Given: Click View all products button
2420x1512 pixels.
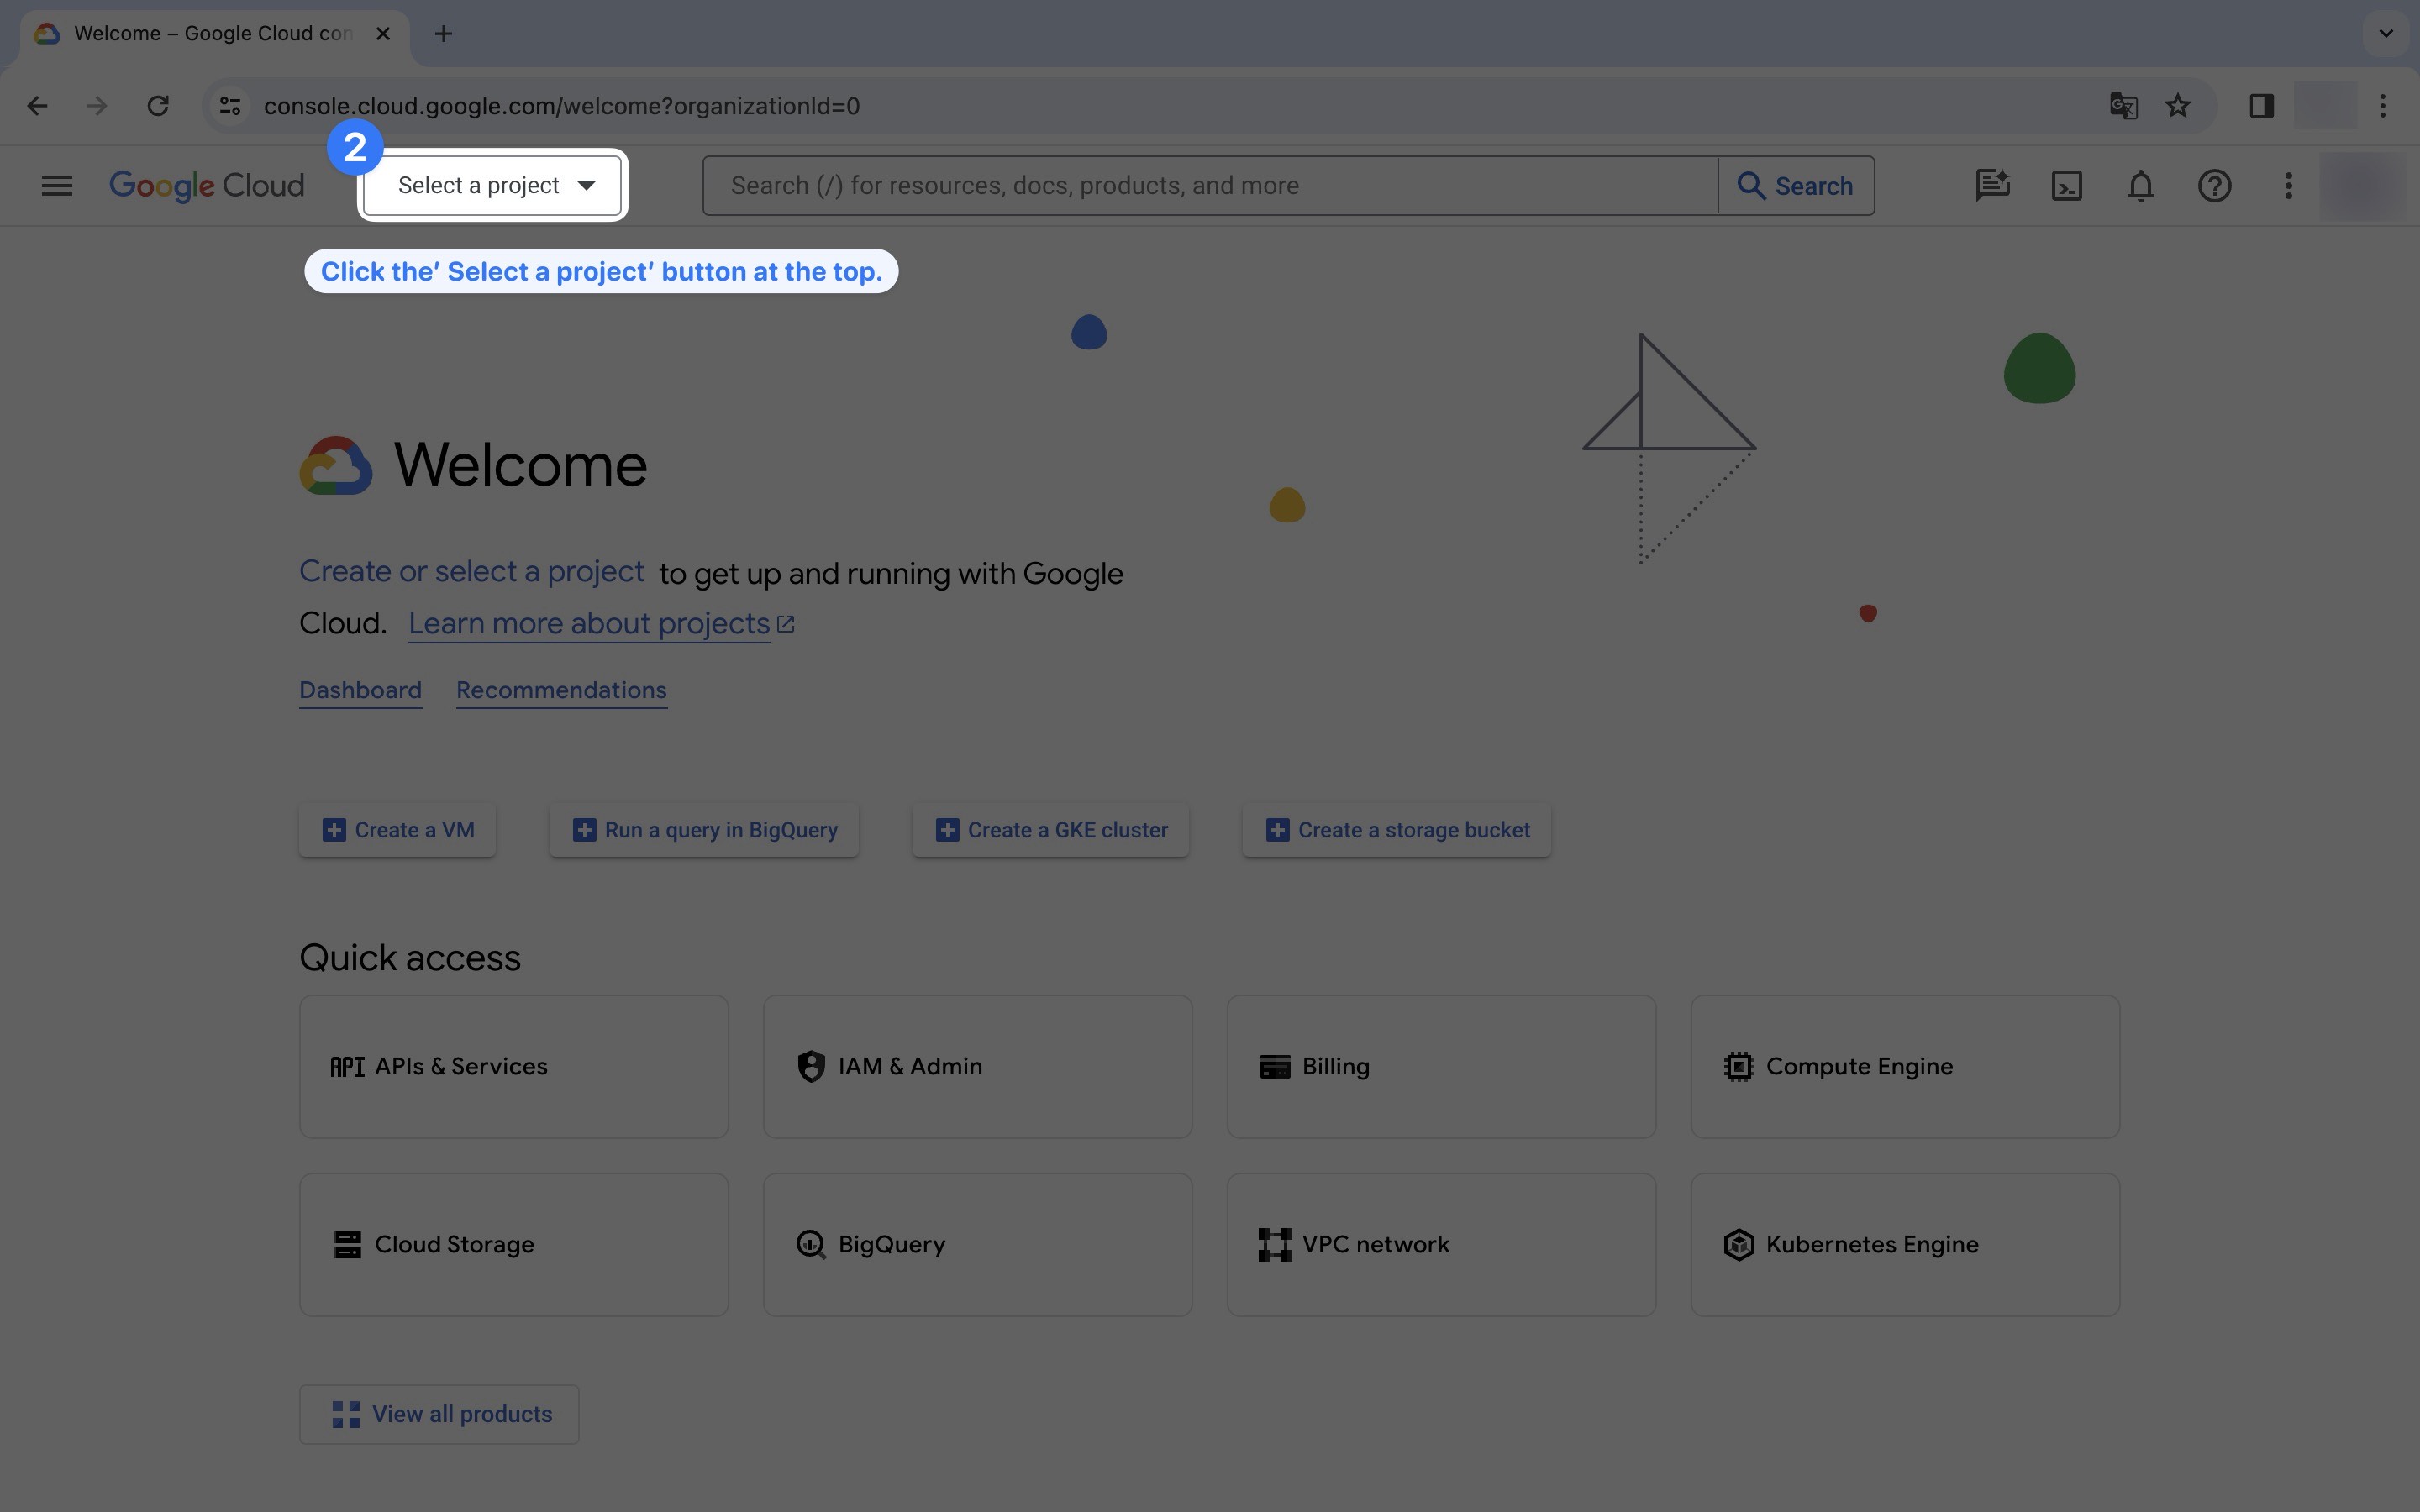Looking at the screenshot, I should [439, 1414].
